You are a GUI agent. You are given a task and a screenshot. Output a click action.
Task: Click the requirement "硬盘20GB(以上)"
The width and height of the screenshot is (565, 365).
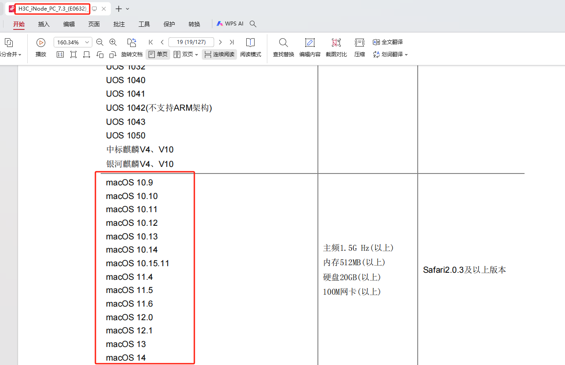(x=352, y=278)
